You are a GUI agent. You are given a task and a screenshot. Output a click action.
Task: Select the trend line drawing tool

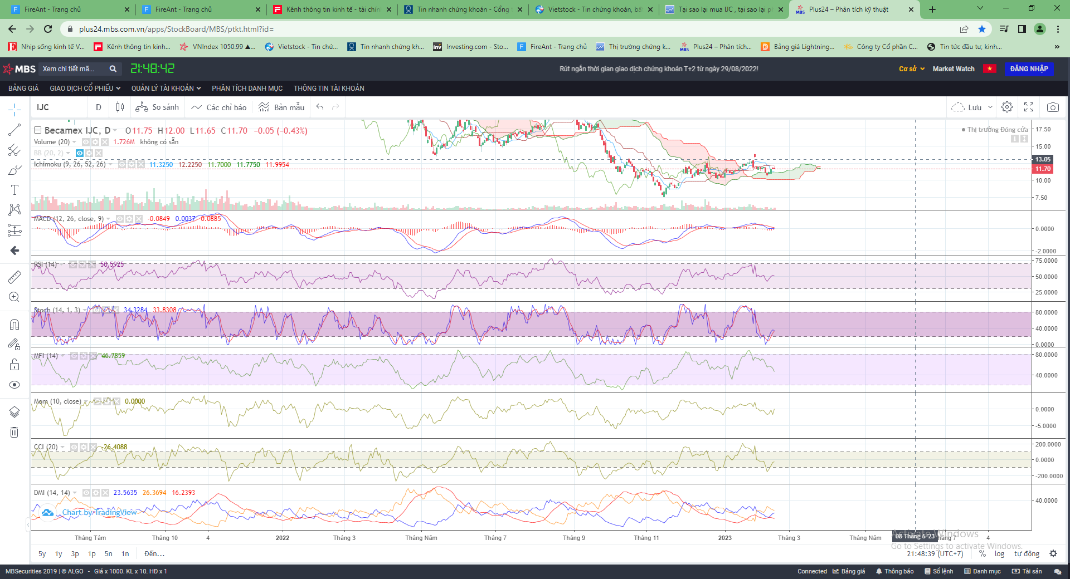[14, 130]
